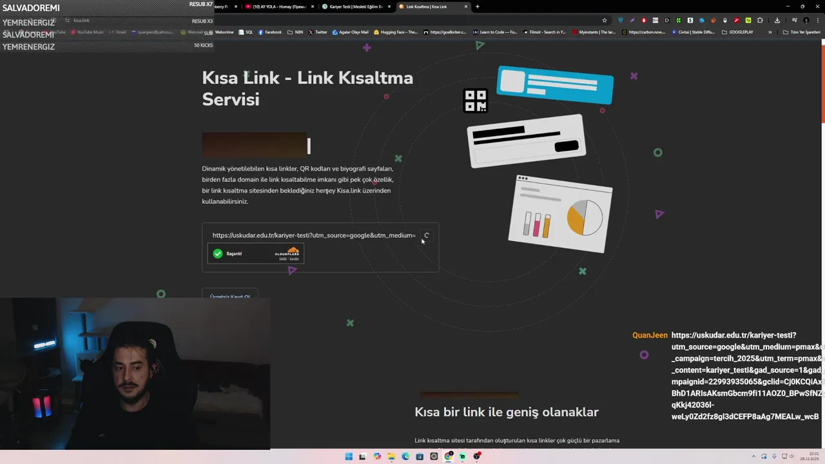825x464 pixels.
Task: Open the Tüm Yer İşaretleri folder
Action: (x=801, y=32)
